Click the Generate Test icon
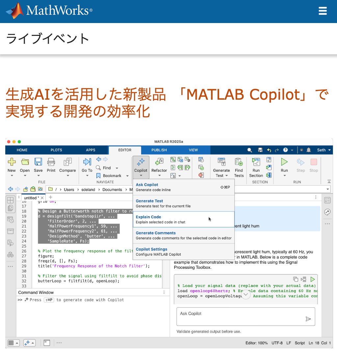Image resolution: width=337 pixels, height=354 pixels. coord(221,162)
